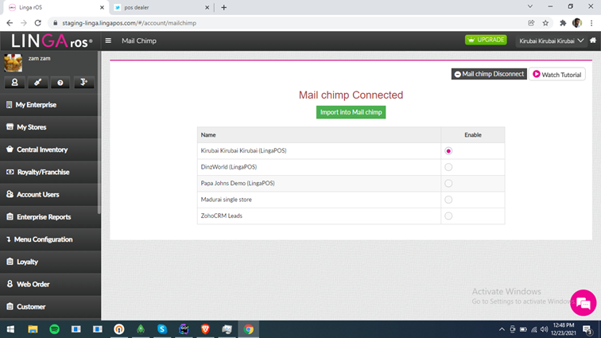
Task: Click Mail chimp Disconnect button
Action: click(489, 74)
